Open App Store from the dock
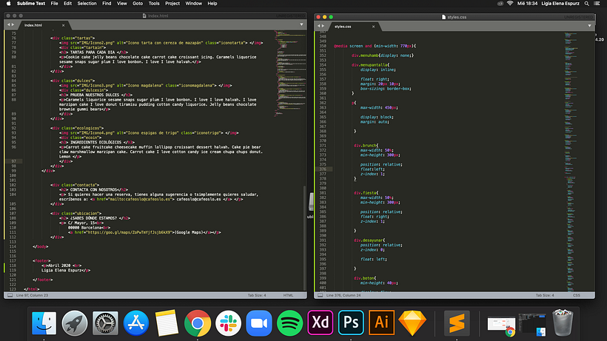The width and height of the screenshot is (607, 341). 136,323
